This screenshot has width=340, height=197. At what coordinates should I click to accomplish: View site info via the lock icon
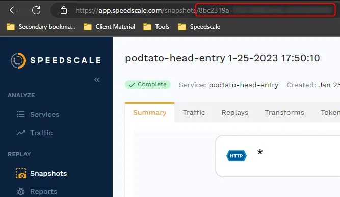(x=64, y=10)
